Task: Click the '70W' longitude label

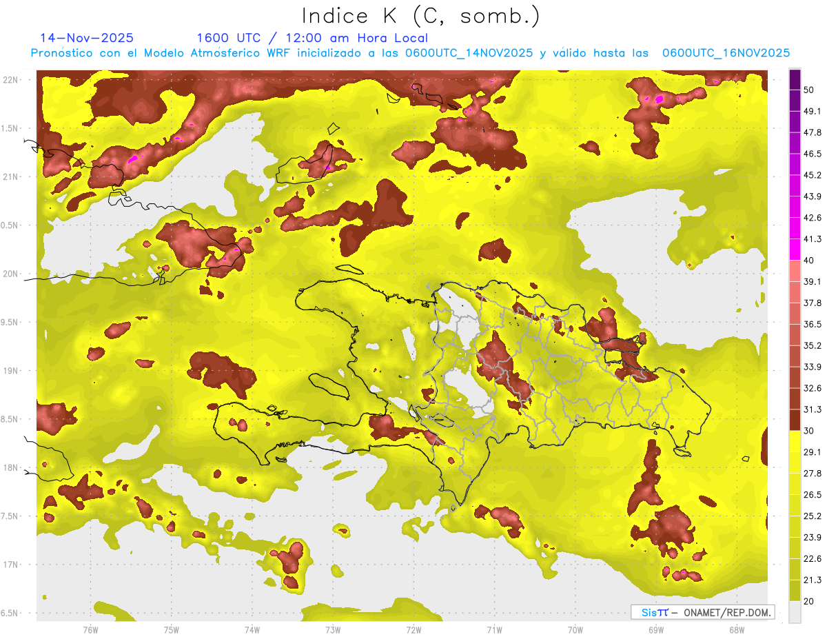Action: 575,630
